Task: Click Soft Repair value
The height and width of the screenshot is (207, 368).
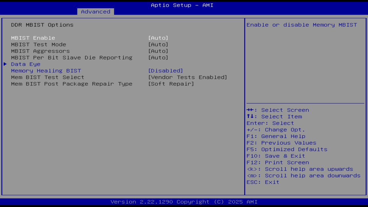Action: tap(171, 84)
